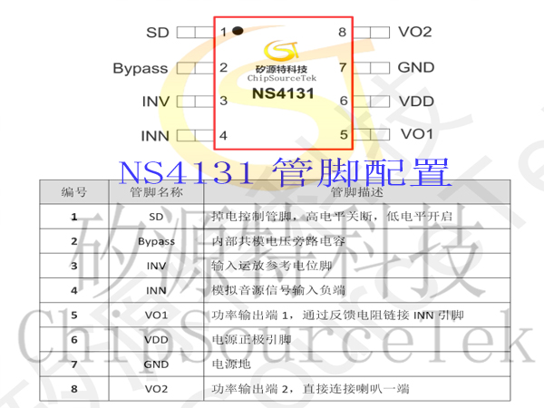Image resolution: width=544 pixels, height=408 pixels.
Task: Click the SD cell in table row 1
Action: 156,217
